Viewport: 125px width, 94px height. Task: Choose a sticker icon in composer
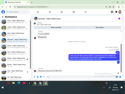(x=41, y=77)
